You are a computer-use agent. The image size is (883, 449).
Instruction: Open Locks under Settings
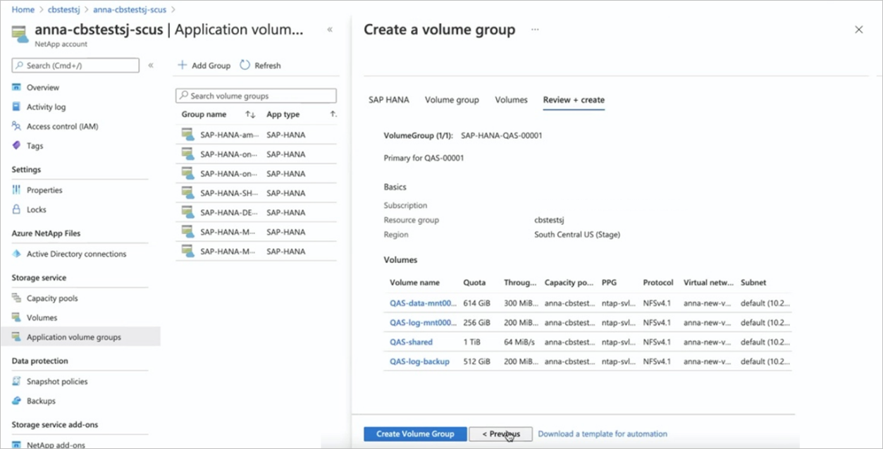coord(37,209)
